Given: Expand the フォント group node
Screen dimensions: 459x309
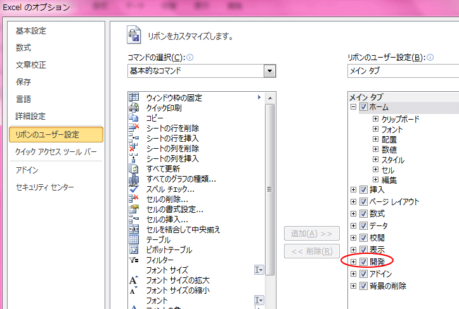Looking at the screenshot, I should [x=375, y=129].
